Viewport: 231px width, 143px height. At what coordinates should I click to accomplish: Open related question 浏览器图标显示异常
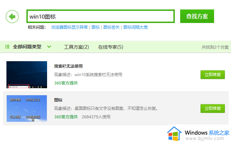click(69, 27)
